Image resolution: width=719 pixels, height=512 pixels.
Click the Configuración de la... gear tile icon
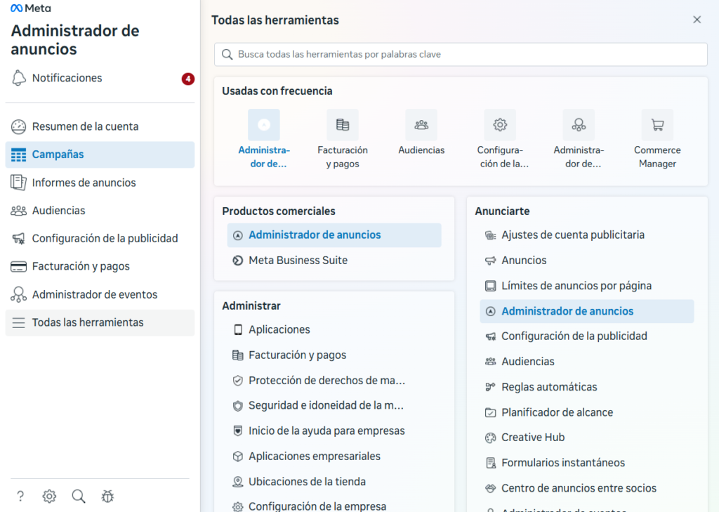[500, 125]
